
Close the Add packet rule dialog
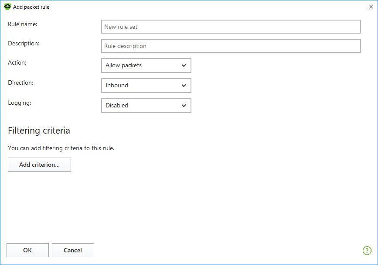[371, 7]
